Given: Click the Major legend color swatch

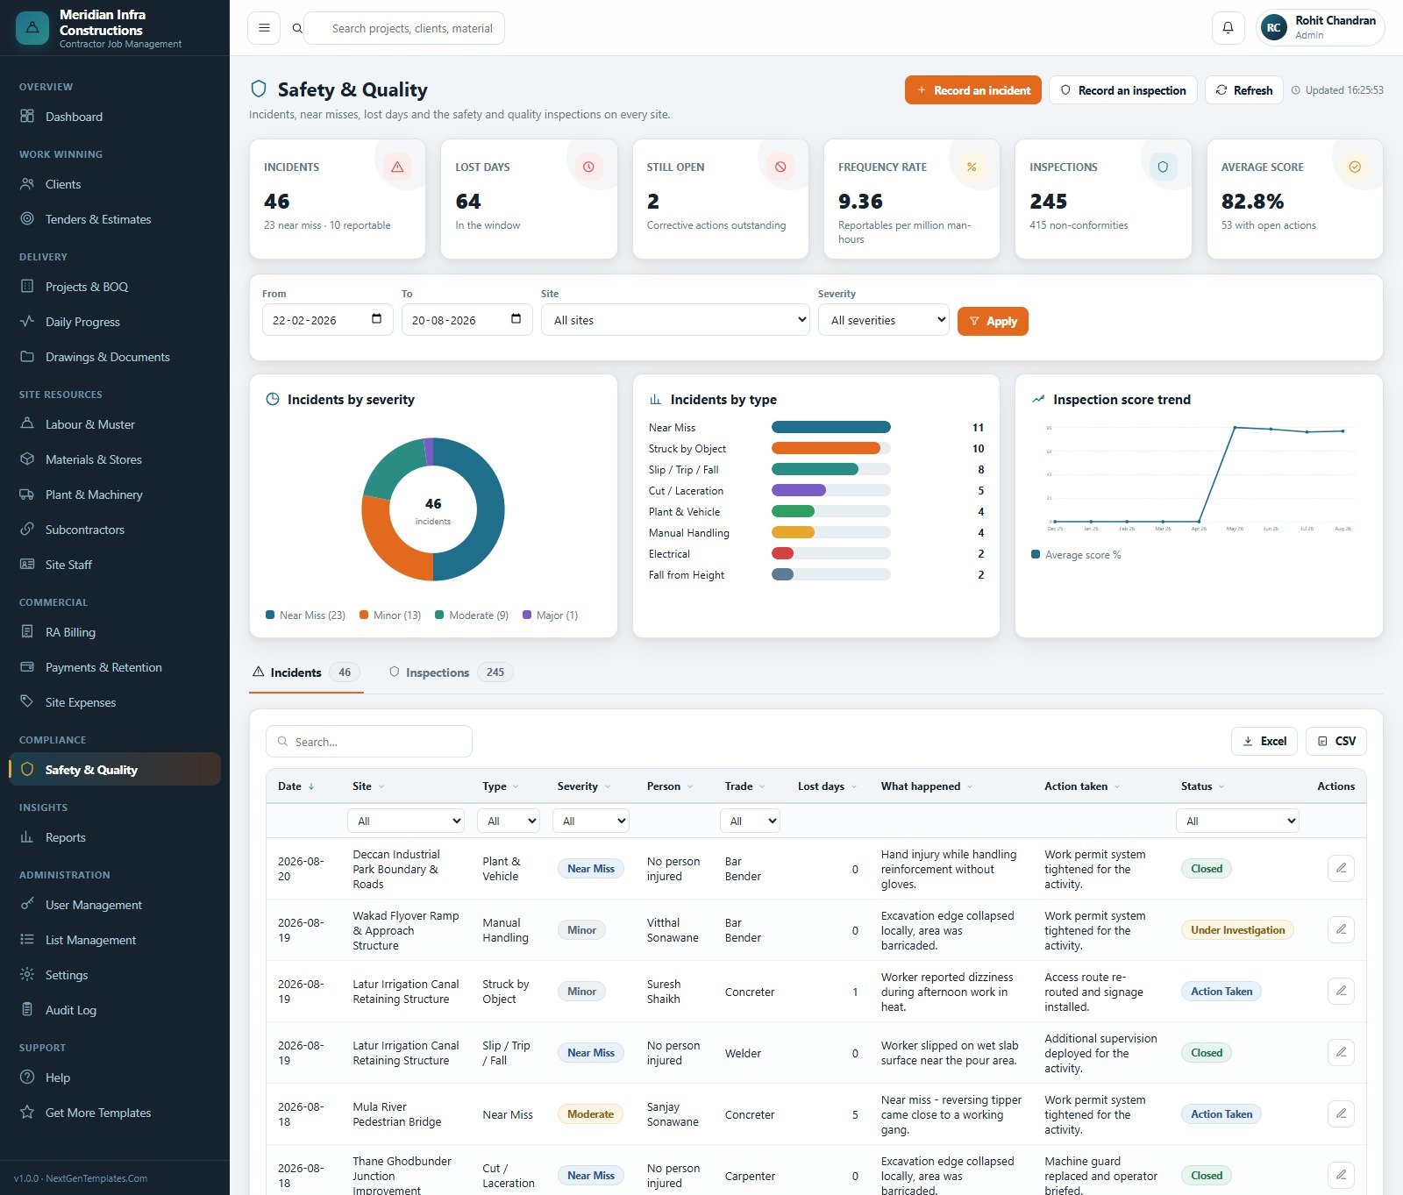Looking at the screenshot, I should (527, 615).
